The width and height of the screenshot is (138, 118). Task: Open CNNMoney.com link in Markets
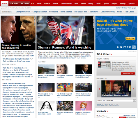(x=129, y=115)
